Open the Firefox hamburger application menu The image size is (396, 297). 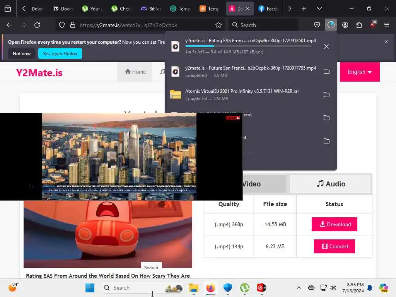tap(387, 25)
